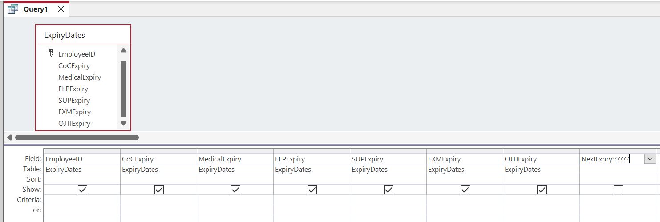Enable Show checkbox for NextExpry column

coord(618,190)
